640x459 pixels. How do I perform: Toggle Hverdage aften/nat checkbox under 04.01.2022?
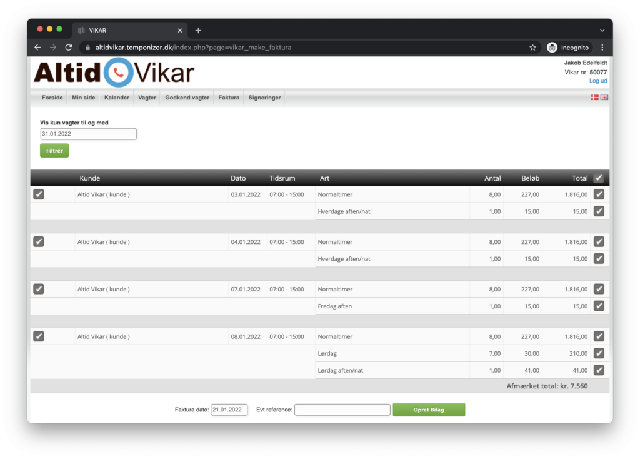tap(599, 258)
